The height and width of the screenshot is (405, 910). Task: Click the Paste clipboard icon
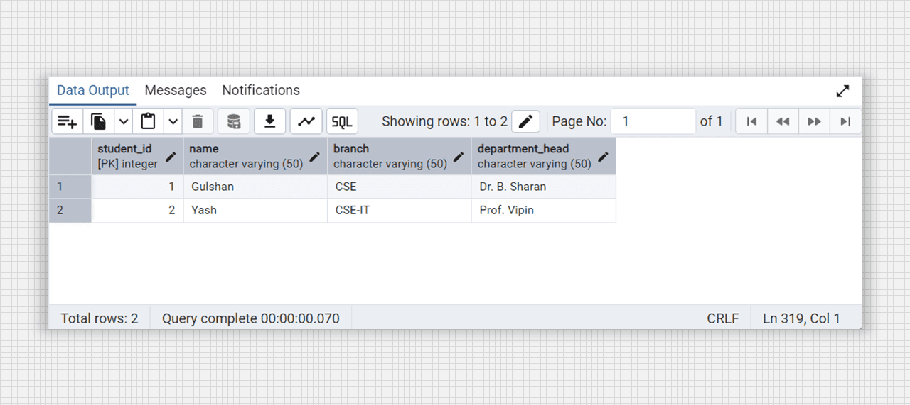(x=148, y=121)
